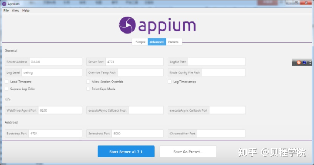Enable the Log Timestamps checkbox
This screenshot has height=165, width=314.
(x=169, y=82)
